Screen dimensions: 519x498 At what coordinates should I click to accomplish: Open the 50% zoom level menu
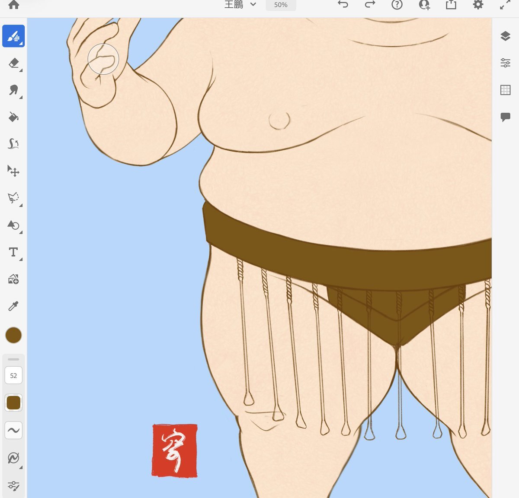pos(281,5)
